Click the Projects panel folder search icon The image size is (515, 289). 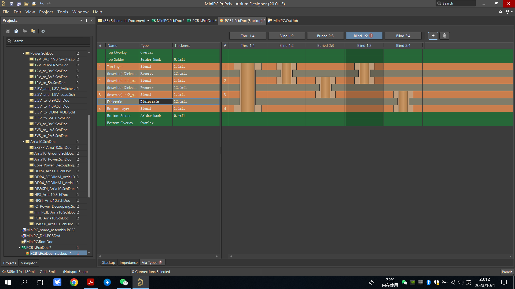pos(25,31)
